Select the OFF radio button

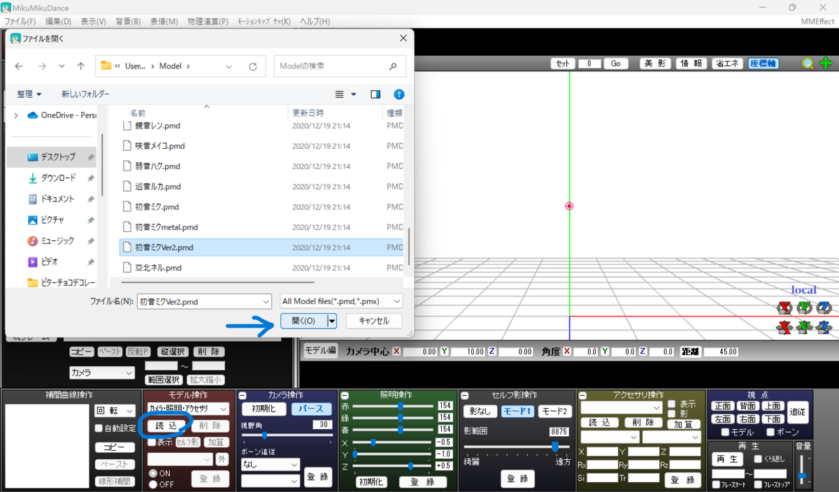pyautogui.click(x=152, y=484)
